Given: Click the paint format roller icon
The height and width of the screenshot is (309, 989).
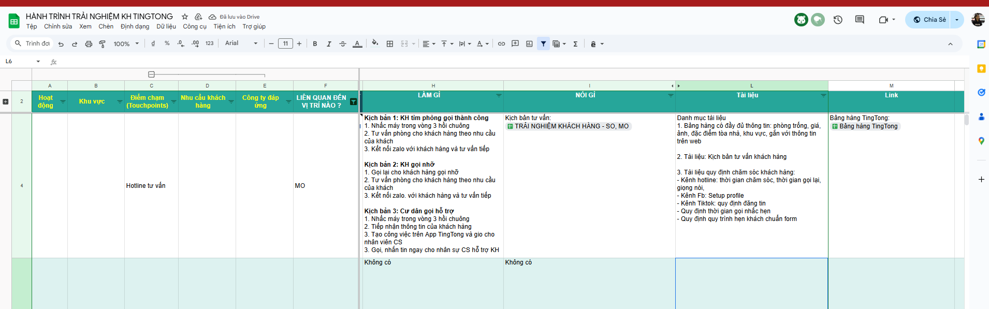Looking at the screenshot, I should coord(102,44).
